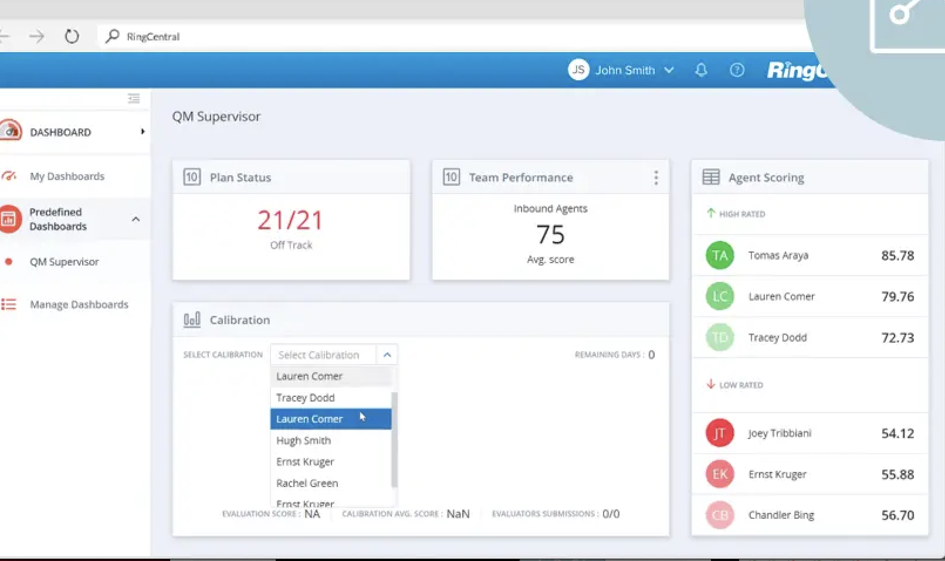Click Chandler Bing name
The height and width of the screenshot is (561, 945).
tap(781, 515)
